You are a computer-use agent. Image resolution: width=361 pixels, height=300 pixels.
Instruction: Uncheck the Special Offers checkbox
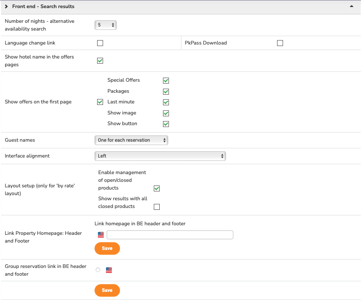click(x=166, y=81)
